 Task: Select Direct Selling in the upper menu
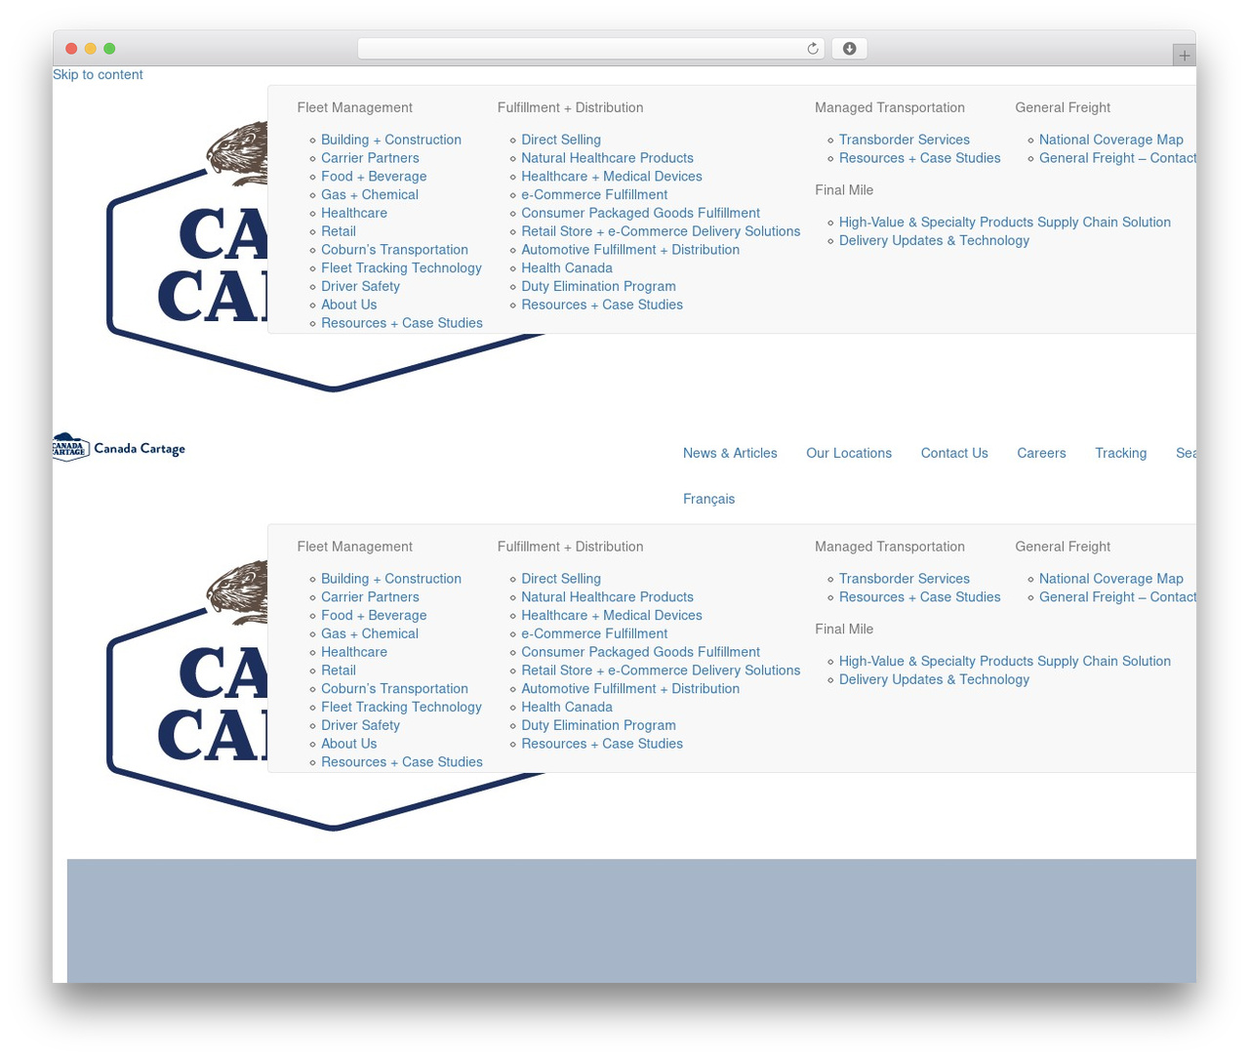561,140
